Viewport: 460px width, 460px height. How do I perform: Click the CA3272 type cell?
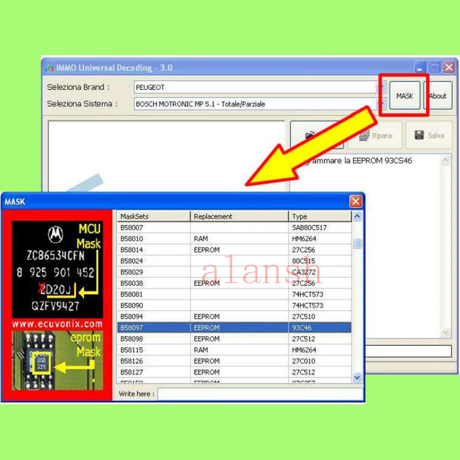(320, 272)
